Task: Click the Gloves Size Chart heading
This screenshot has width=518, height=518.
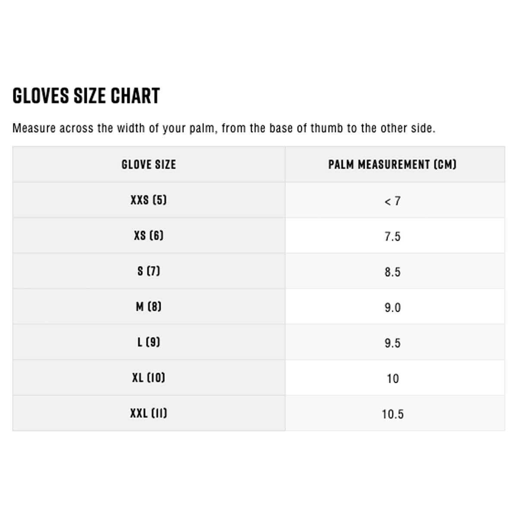Action: (86, 96)
